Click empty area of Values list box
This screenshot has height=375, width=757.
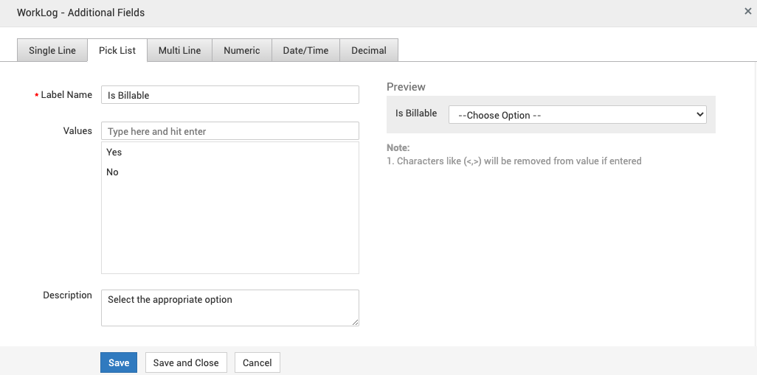click(229, 228)
